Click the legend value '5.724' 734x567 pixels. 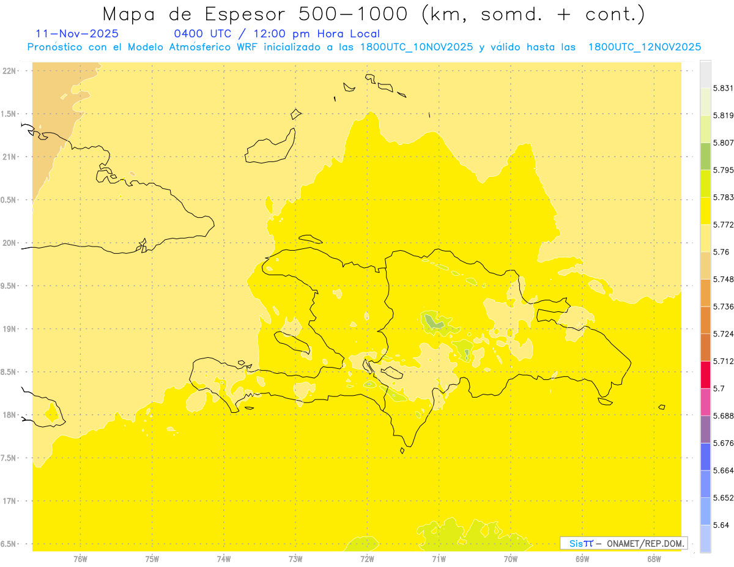(x=724, y=334)
